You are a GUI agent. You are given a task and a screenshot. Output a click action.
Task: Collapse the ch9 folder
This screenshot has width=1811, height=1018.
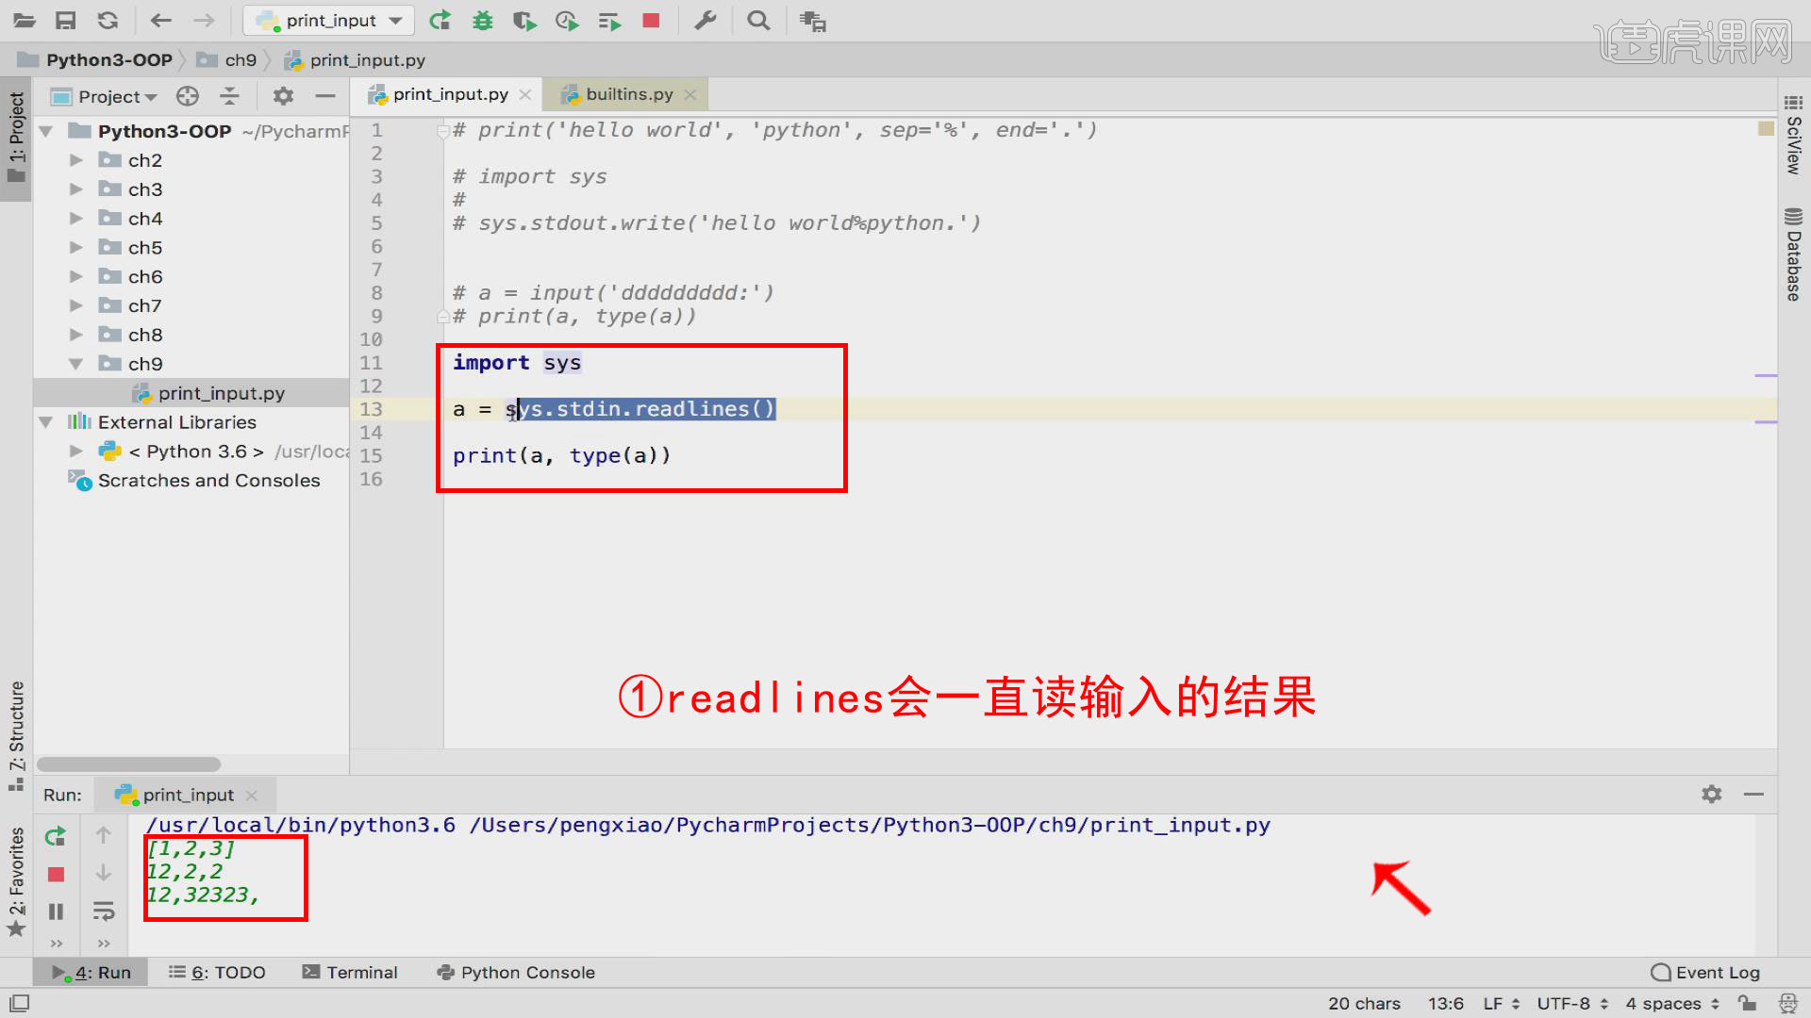tap(76, 364)
